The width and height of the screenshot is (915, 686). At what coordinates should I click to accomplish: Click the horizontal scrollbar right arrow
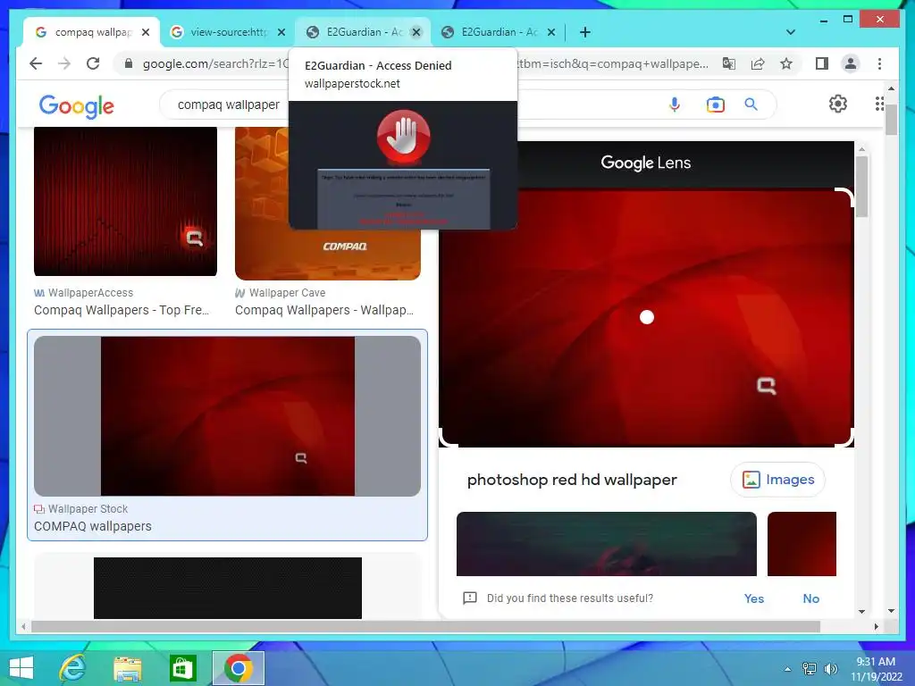click(x=876, y=626)
